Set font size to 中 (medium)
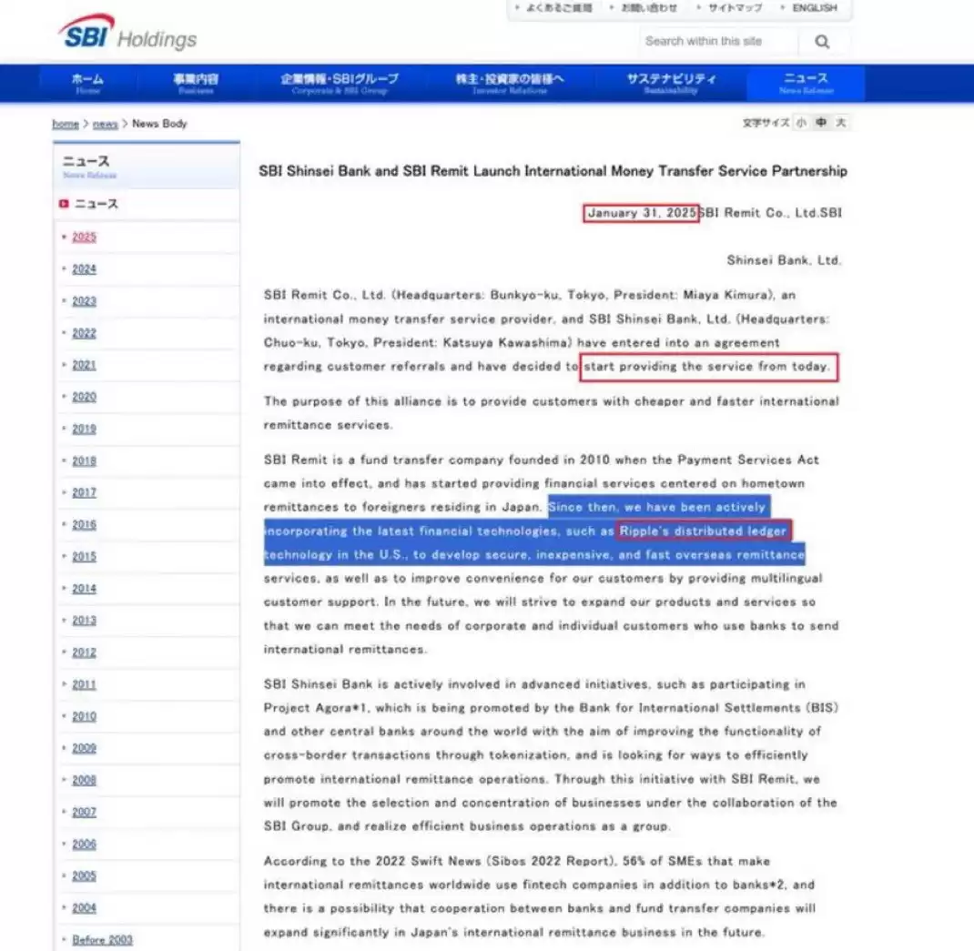974x951 pixels. click(x=821, y=122)
